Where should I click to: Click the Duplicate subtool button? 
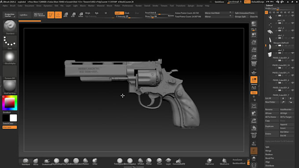pyautogui.click(x=272, y=126)
